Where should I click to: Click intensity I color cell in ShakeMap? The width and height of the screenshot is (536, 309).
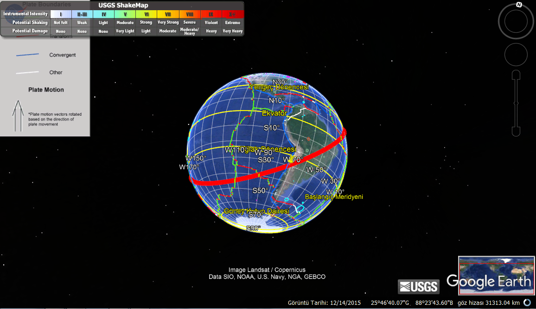[61, 14]
